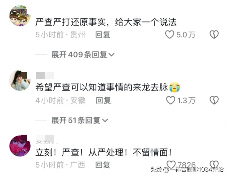Screen dimensions: 229x177
Task: Click the chevron beside 展开409条回复
Action: coord(111,55)
